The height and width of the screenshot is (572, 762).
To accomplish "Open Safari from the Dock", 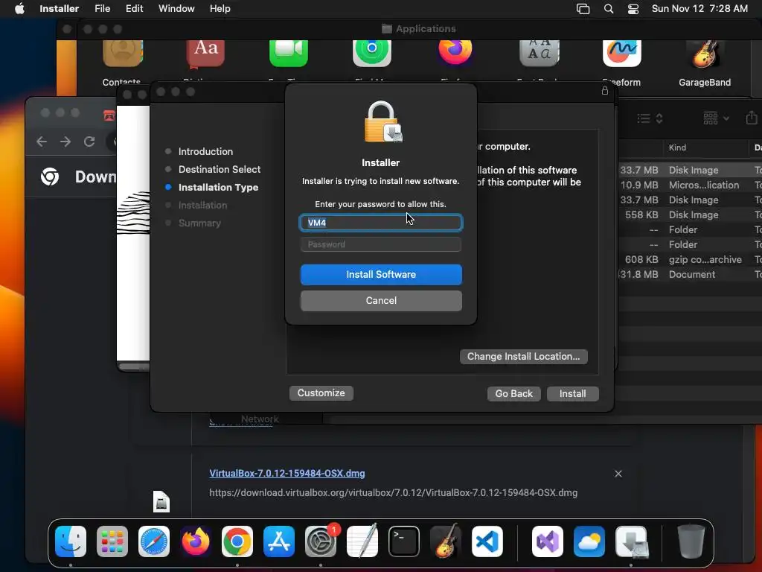I will pos(154,541).
